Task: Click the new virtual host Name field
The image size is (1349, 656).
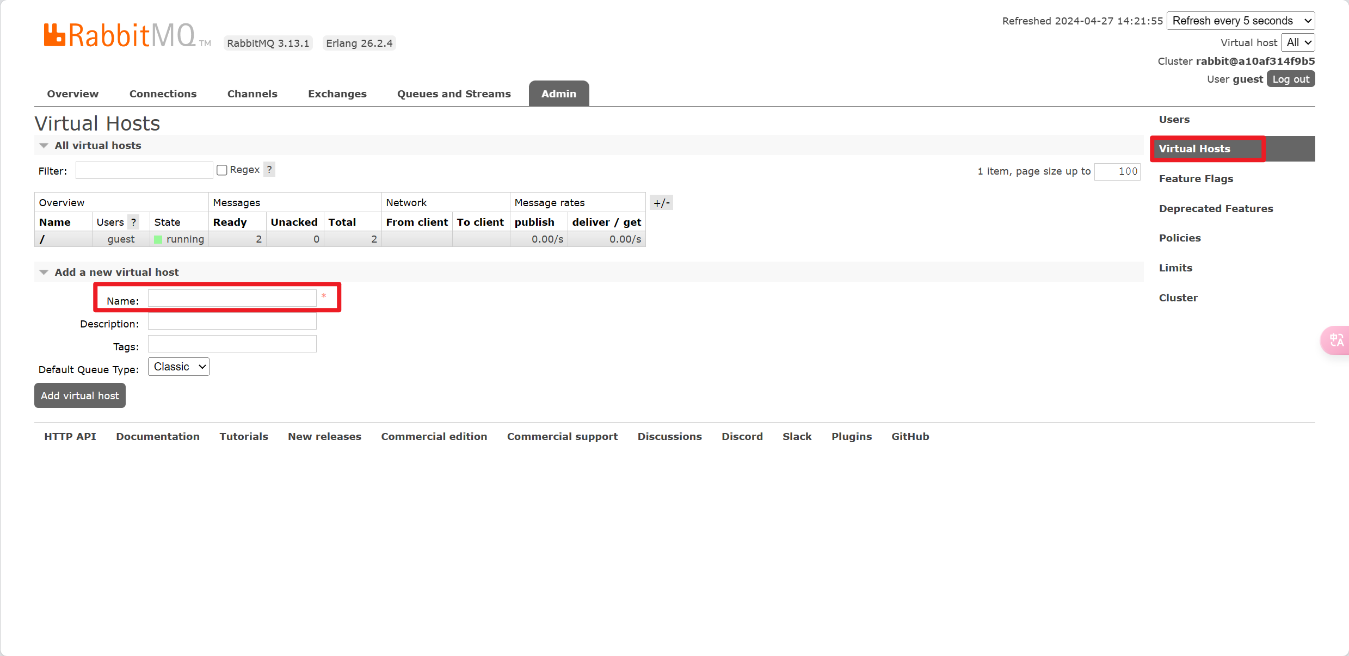Action: pyautogui.click(x=232, y=299)
